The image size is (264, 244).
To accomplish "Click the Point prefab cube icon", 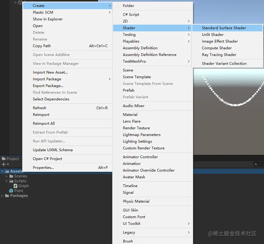I will pyautogui.click(x=11, y=191).
